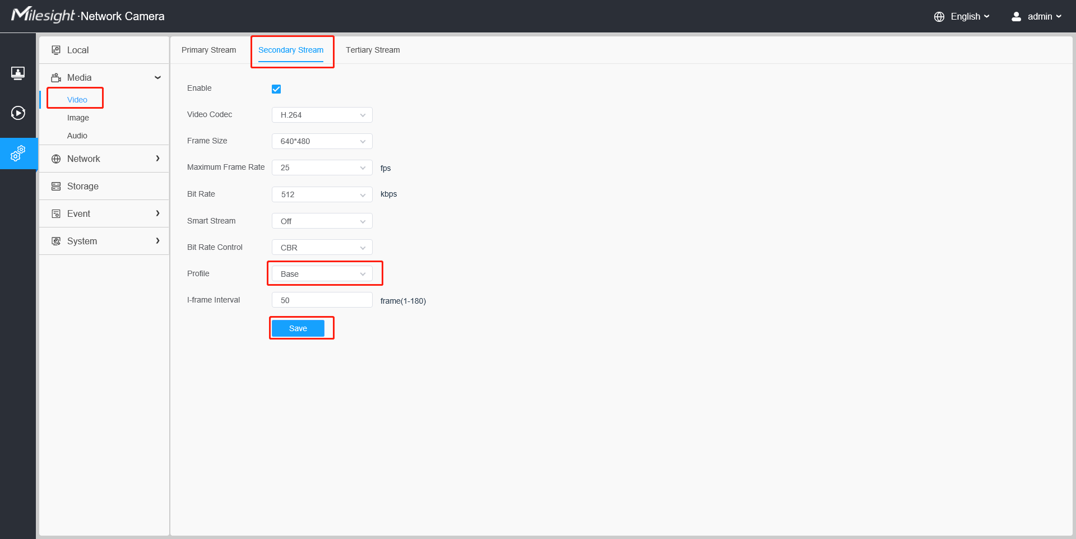This screenshot has width=1076, height=539.
Task: Click the Milesight logo
Action: pos(43,15)
